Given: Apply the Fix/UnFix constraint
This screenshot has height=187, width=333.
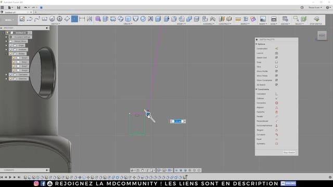Looking at the screenshot, I should [276, 112].
